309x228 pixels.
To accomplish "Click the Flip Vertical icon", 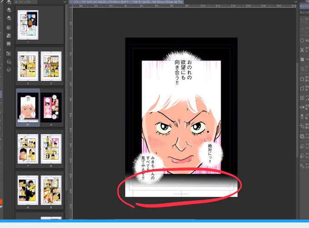I will pos(302,117).
